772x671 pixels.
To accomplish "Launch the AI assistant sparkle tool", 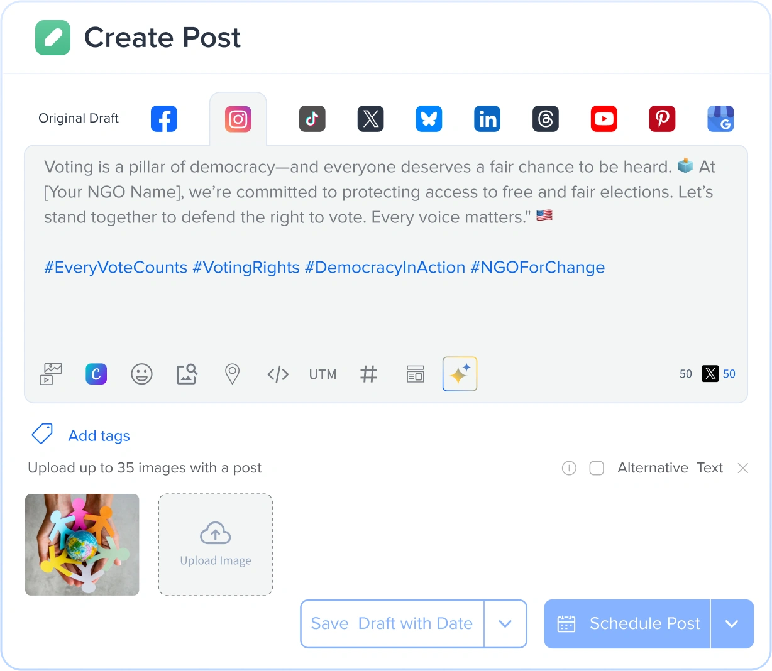I will coord(460,374).
